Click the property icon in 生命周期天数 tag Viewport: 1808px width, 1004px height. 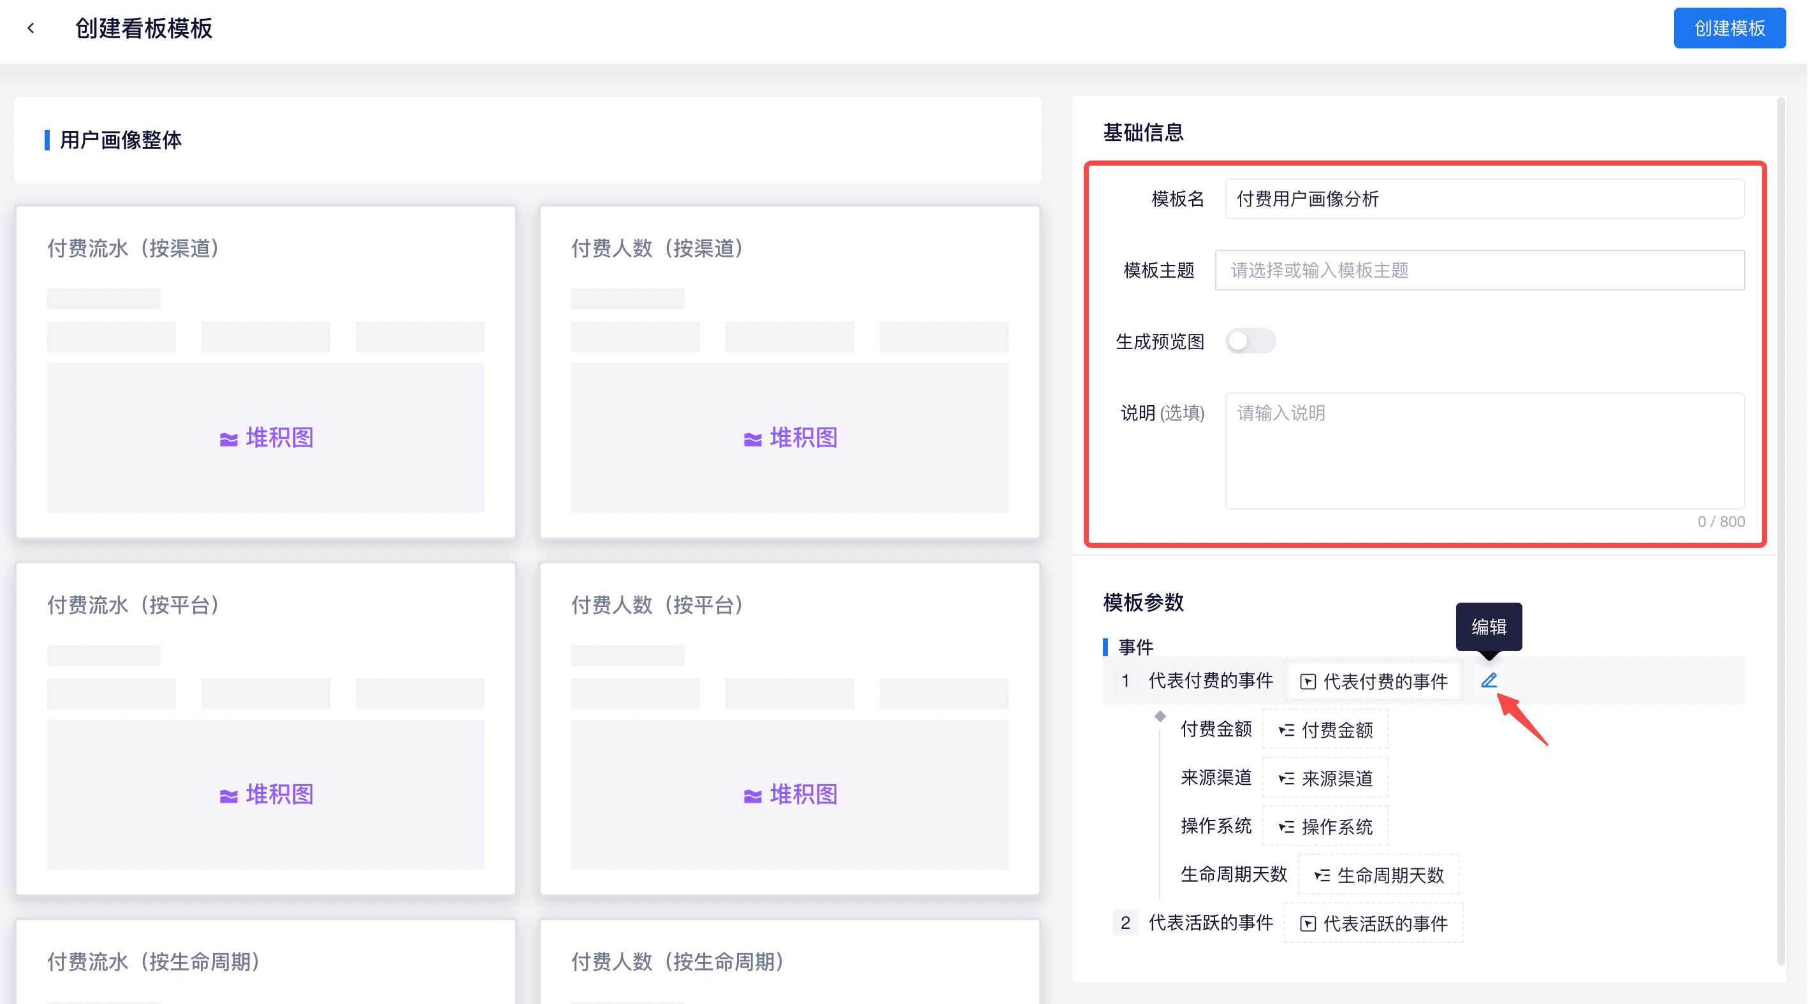click(x=1322, y=876)
